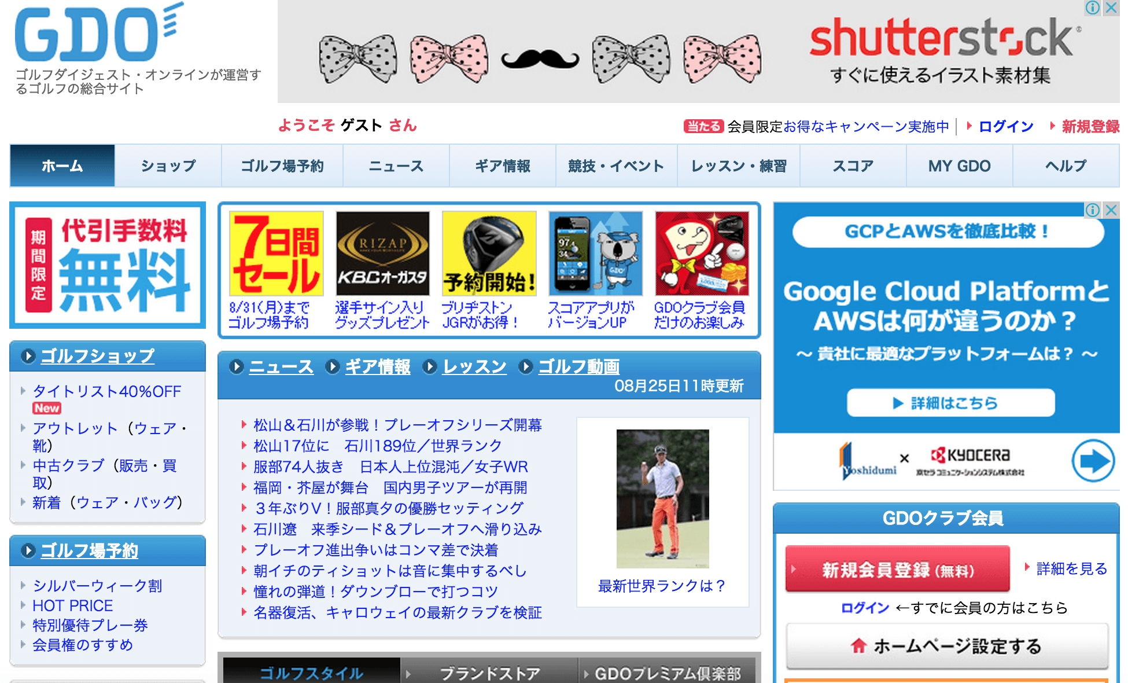Click the circle arrow icon beside ゴルフ場予約 heading
Viewport: 1128px width, 683px height.
[28, 550]
